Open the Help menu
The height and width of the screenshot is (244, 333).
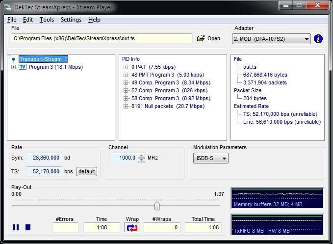pos(94,20)
